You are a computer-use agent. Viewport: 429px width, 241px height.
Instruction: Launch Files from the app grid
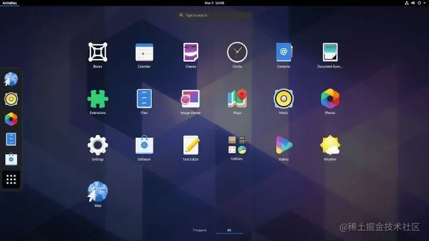[x=144, y=99]
